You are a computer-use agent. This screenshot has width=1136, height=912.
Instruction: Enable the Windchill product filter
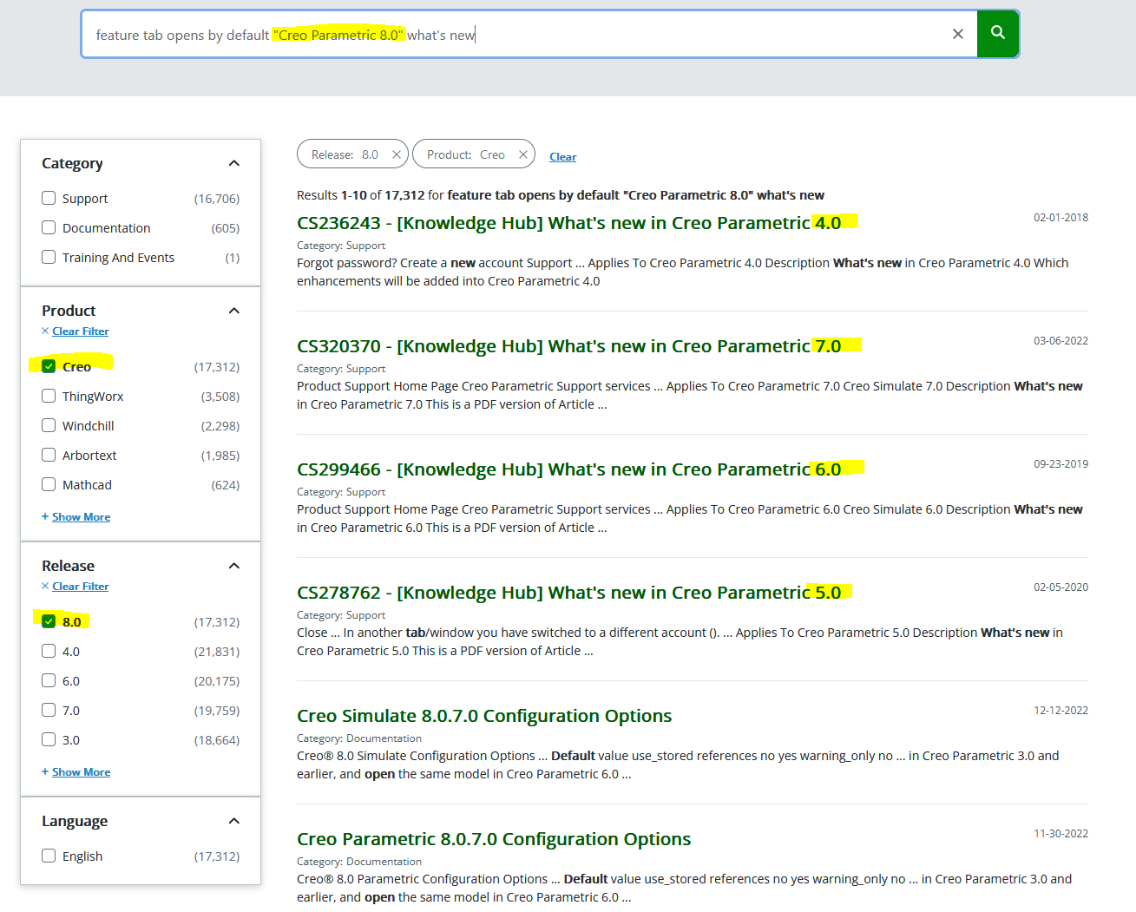point(49,425)
